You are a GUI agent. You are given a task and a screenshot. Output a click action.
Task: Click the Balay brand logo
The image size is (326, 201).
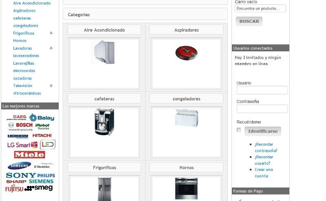[42, 118]
